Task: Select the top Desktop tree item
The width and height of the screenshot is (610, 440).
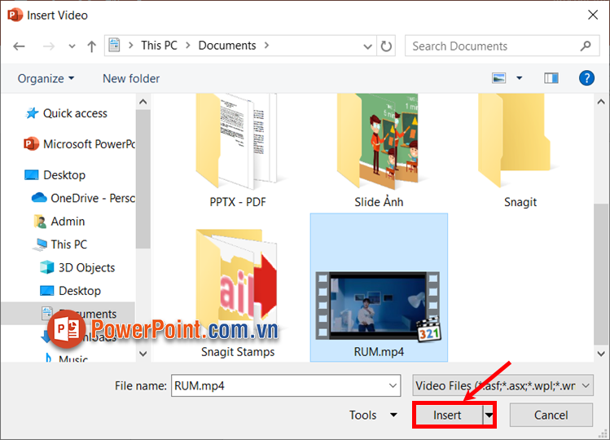Action: (x=64, y=175)
